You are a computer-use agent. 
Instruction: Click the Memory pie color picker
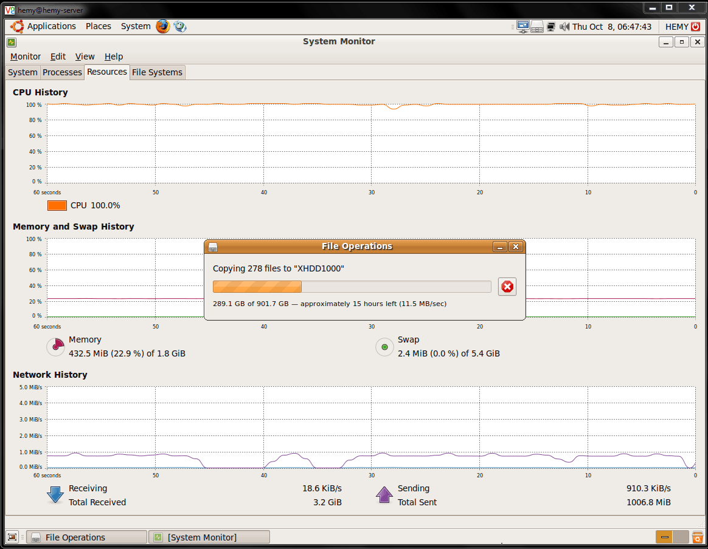[56, 346]
